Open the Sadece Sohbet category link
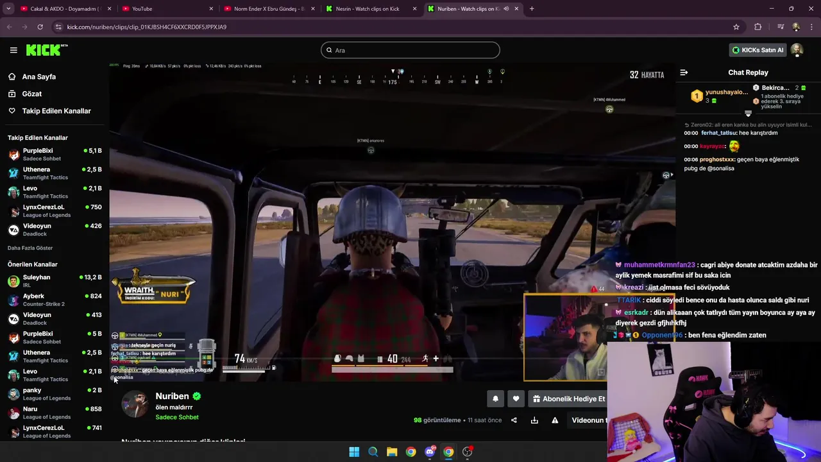This screenshot has width=821, height=462. [177, 417]
